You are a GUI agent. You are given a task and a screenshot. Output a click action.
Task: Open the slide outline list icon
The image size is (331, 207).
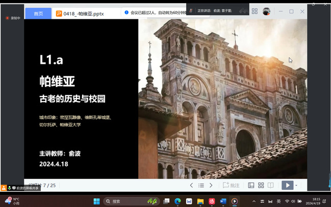[201, 185]
